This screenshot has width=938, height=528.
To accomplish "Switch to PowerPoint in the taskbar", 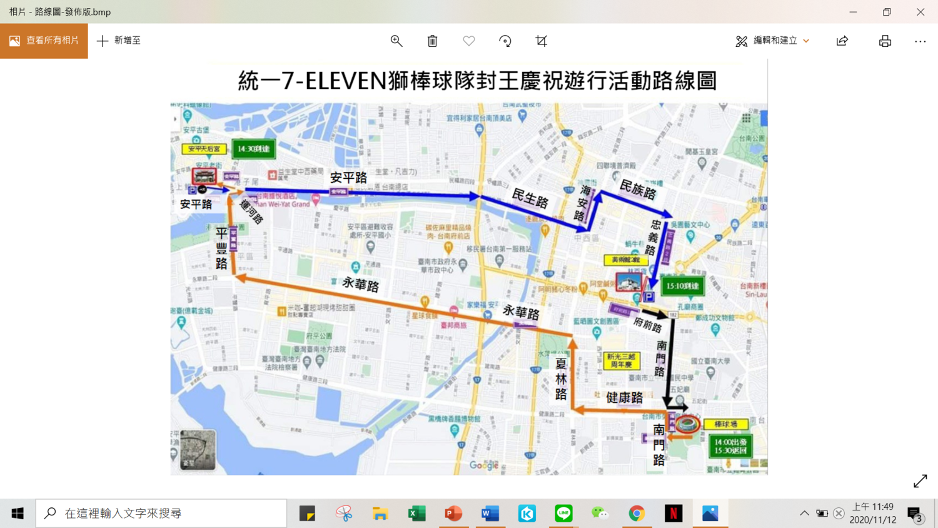I will pyautogui.click(x=453, y=513).
